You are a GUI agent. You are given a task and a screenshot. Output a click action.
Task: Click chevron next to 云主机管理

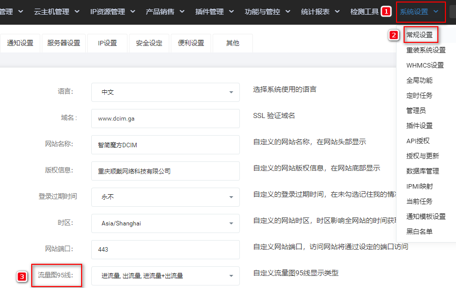click(77, 12)
